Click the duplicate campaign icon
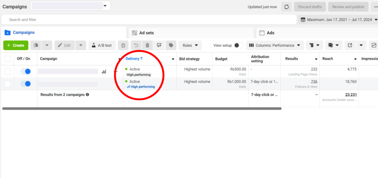This screenshot has height=178, width=378. [x=36, y=45]
